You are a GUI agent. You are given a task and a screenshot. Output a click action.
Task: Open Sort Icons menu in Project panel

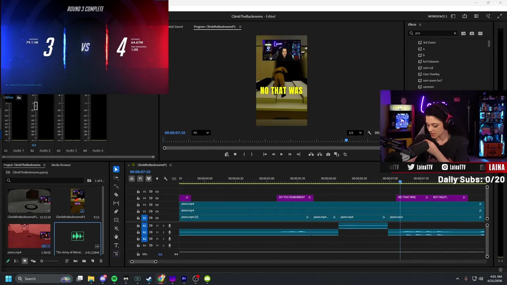pos(67,261)
